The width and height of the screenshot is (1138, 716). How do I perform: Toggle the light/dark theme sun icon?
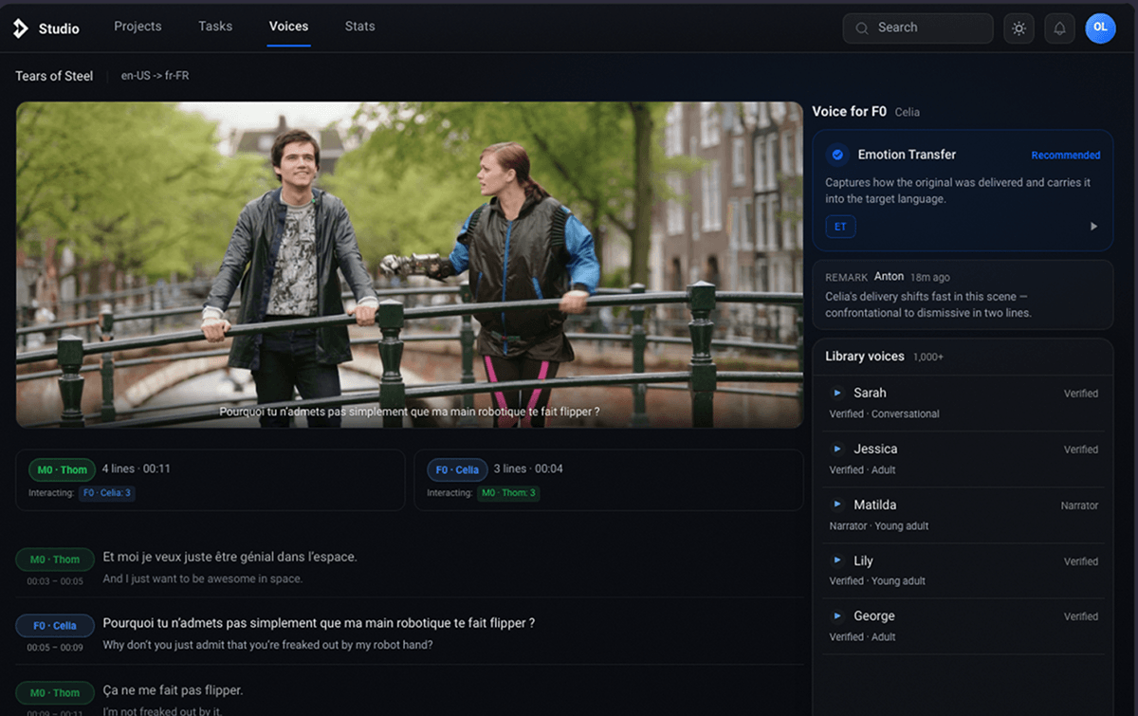point(1019,28)
